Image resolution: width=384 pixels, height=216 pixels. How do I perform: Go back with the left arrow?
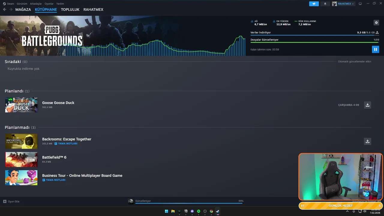click(x=4, y=9)
